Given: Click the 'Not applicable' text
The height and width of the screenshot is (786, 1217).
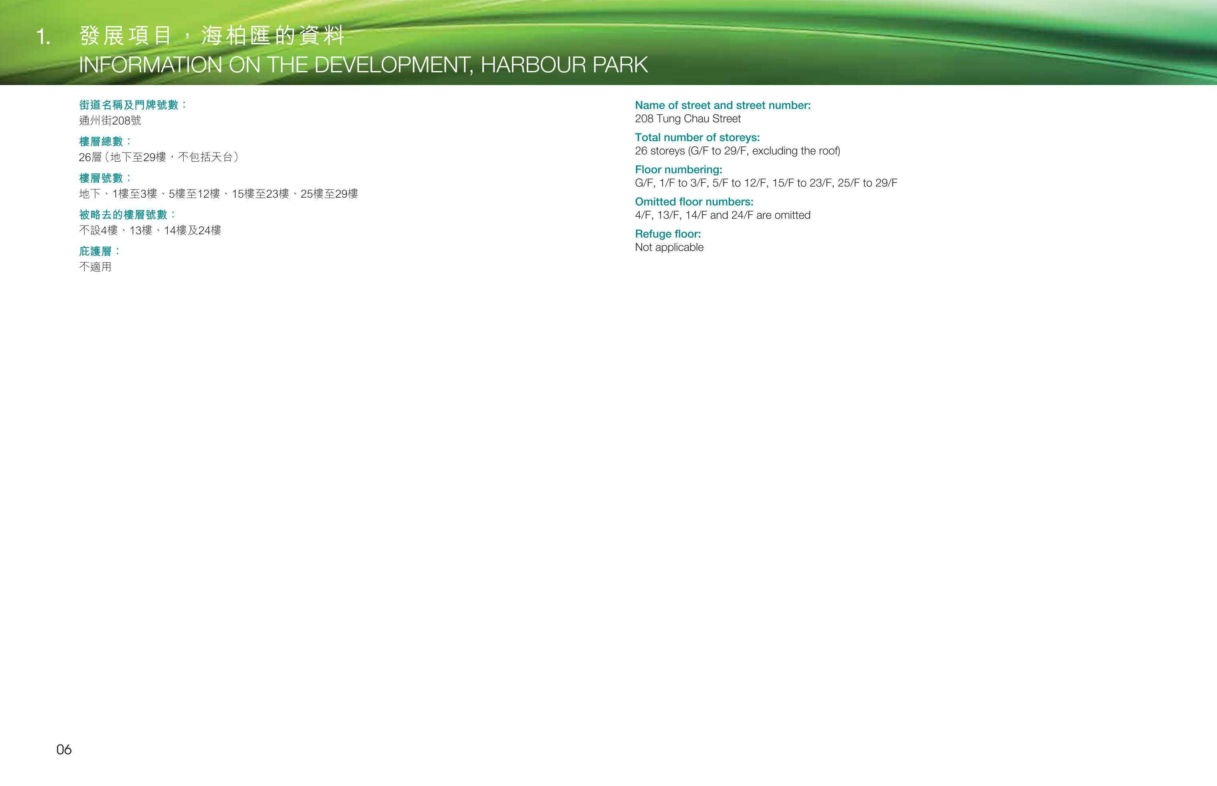Looking at the screenshot, I should [x=669, y=247].
